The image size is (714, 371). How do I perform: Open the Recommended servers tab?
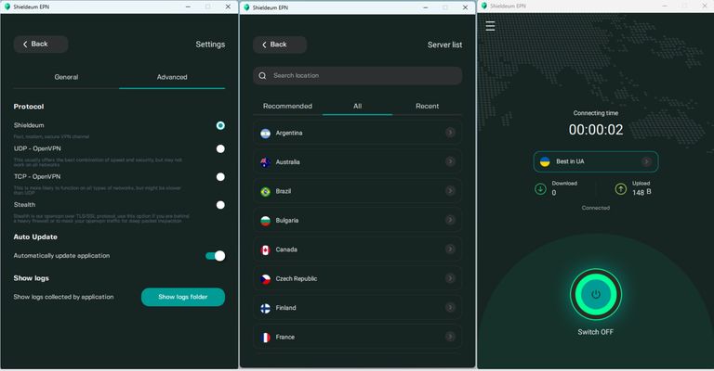pyautogui.click(x=288, y=106)
